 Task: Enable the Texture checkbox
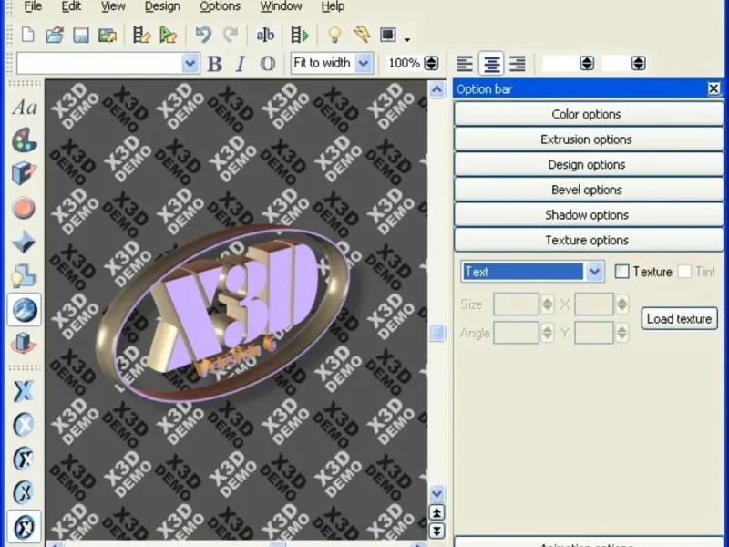click(x=621, y=271)
